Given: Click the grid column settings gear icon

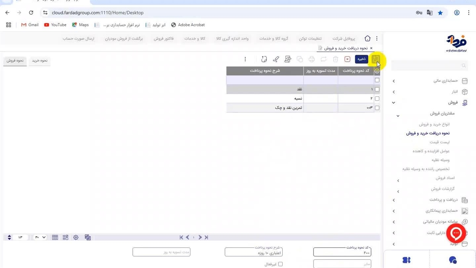Looking at the screenshot, I should (377, 71).
